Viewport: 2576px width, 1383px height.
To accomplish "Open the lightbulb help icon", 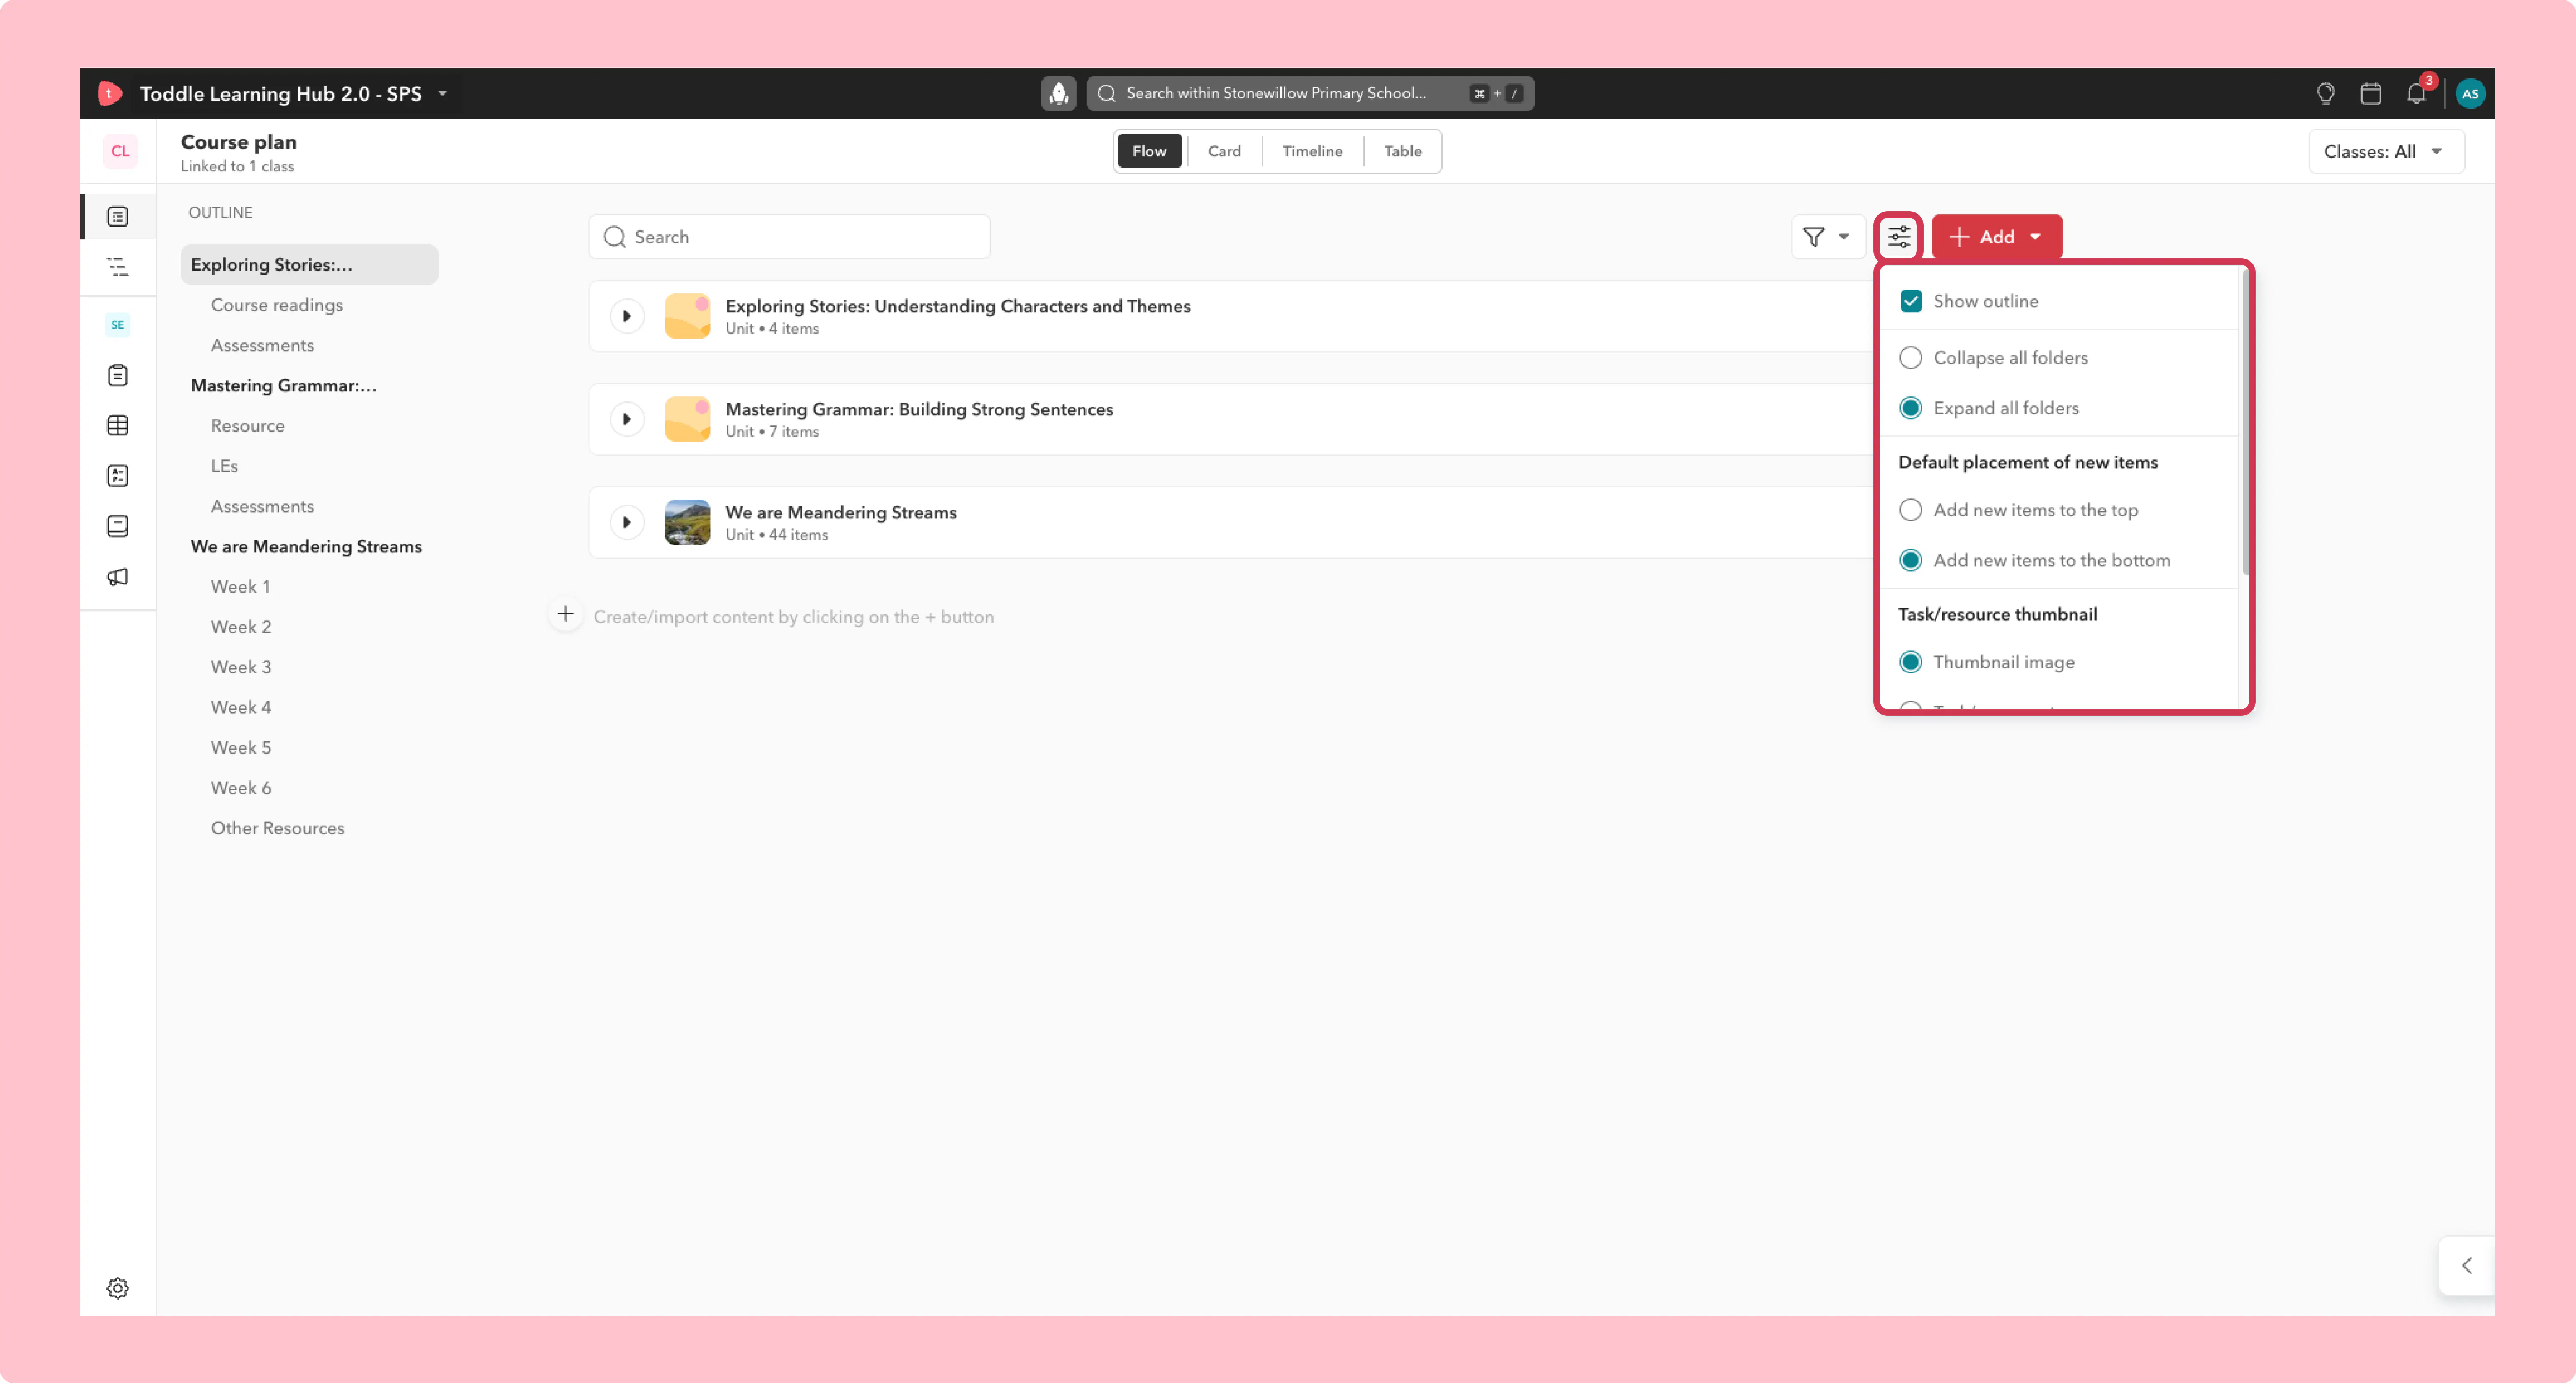I will [x=2326, y=93].
